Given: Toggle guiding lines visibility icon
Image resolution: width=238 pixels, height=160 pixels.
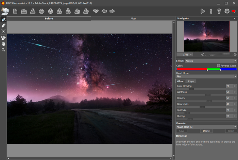Looking at the screenshot, I should click(96, 11).
